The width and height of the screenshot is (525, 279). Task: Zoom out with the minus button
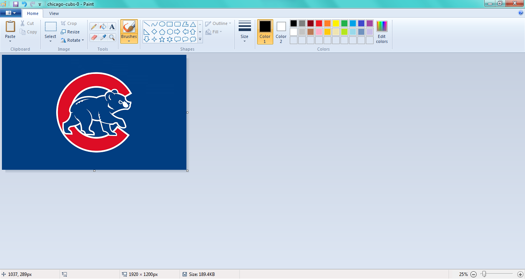tap(473, 274)
